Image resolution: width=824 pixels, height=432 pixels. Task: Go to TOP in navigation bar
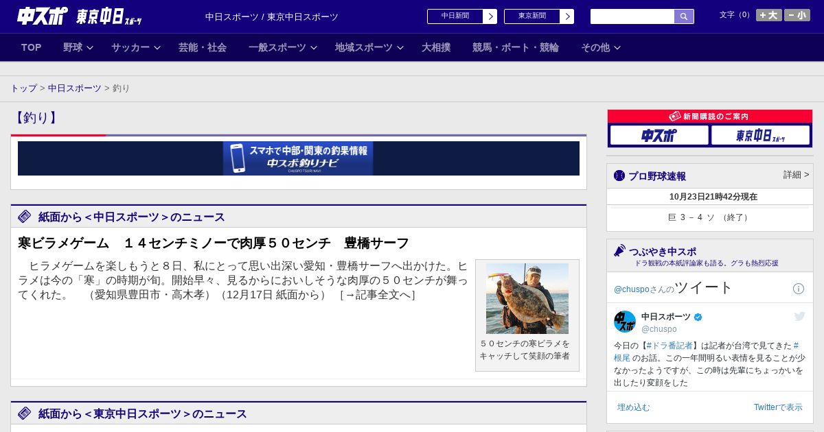(x=32, y=47)
